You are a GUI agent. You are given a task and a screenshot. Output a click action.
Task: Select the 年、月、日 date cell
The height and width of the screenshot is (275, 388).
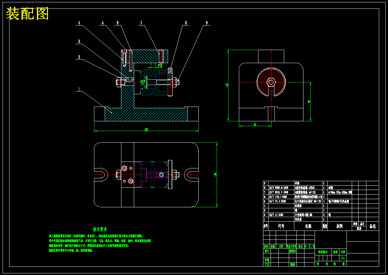310,247
